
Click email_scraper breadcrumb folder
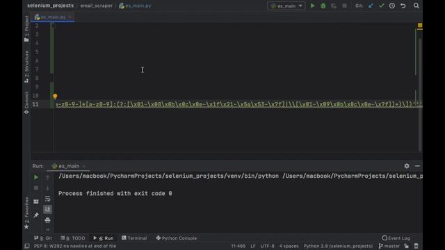click(x=96, y=6)
